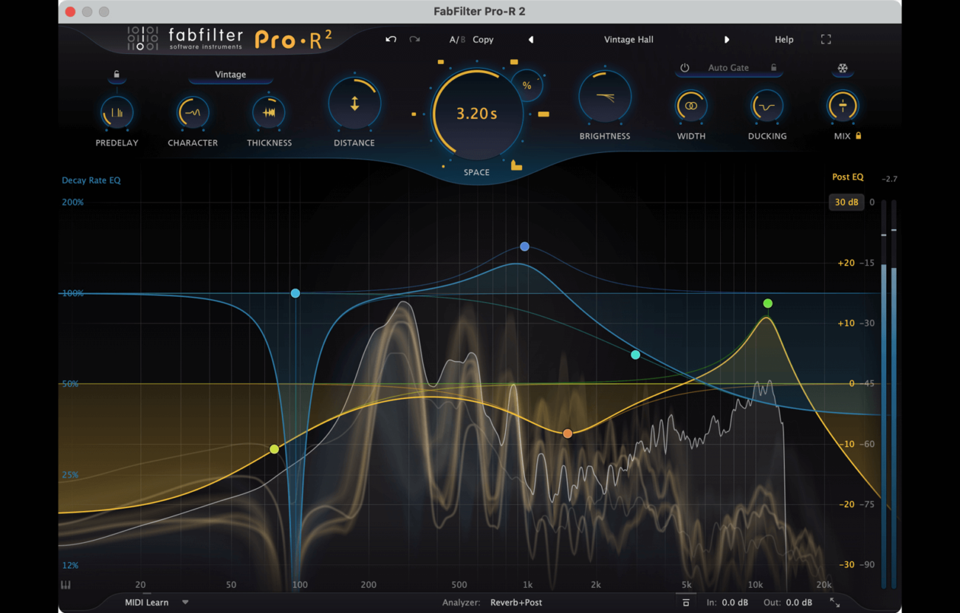Select the orange Post EQ point
Viewport: 960px width, 613px height.
567,434
